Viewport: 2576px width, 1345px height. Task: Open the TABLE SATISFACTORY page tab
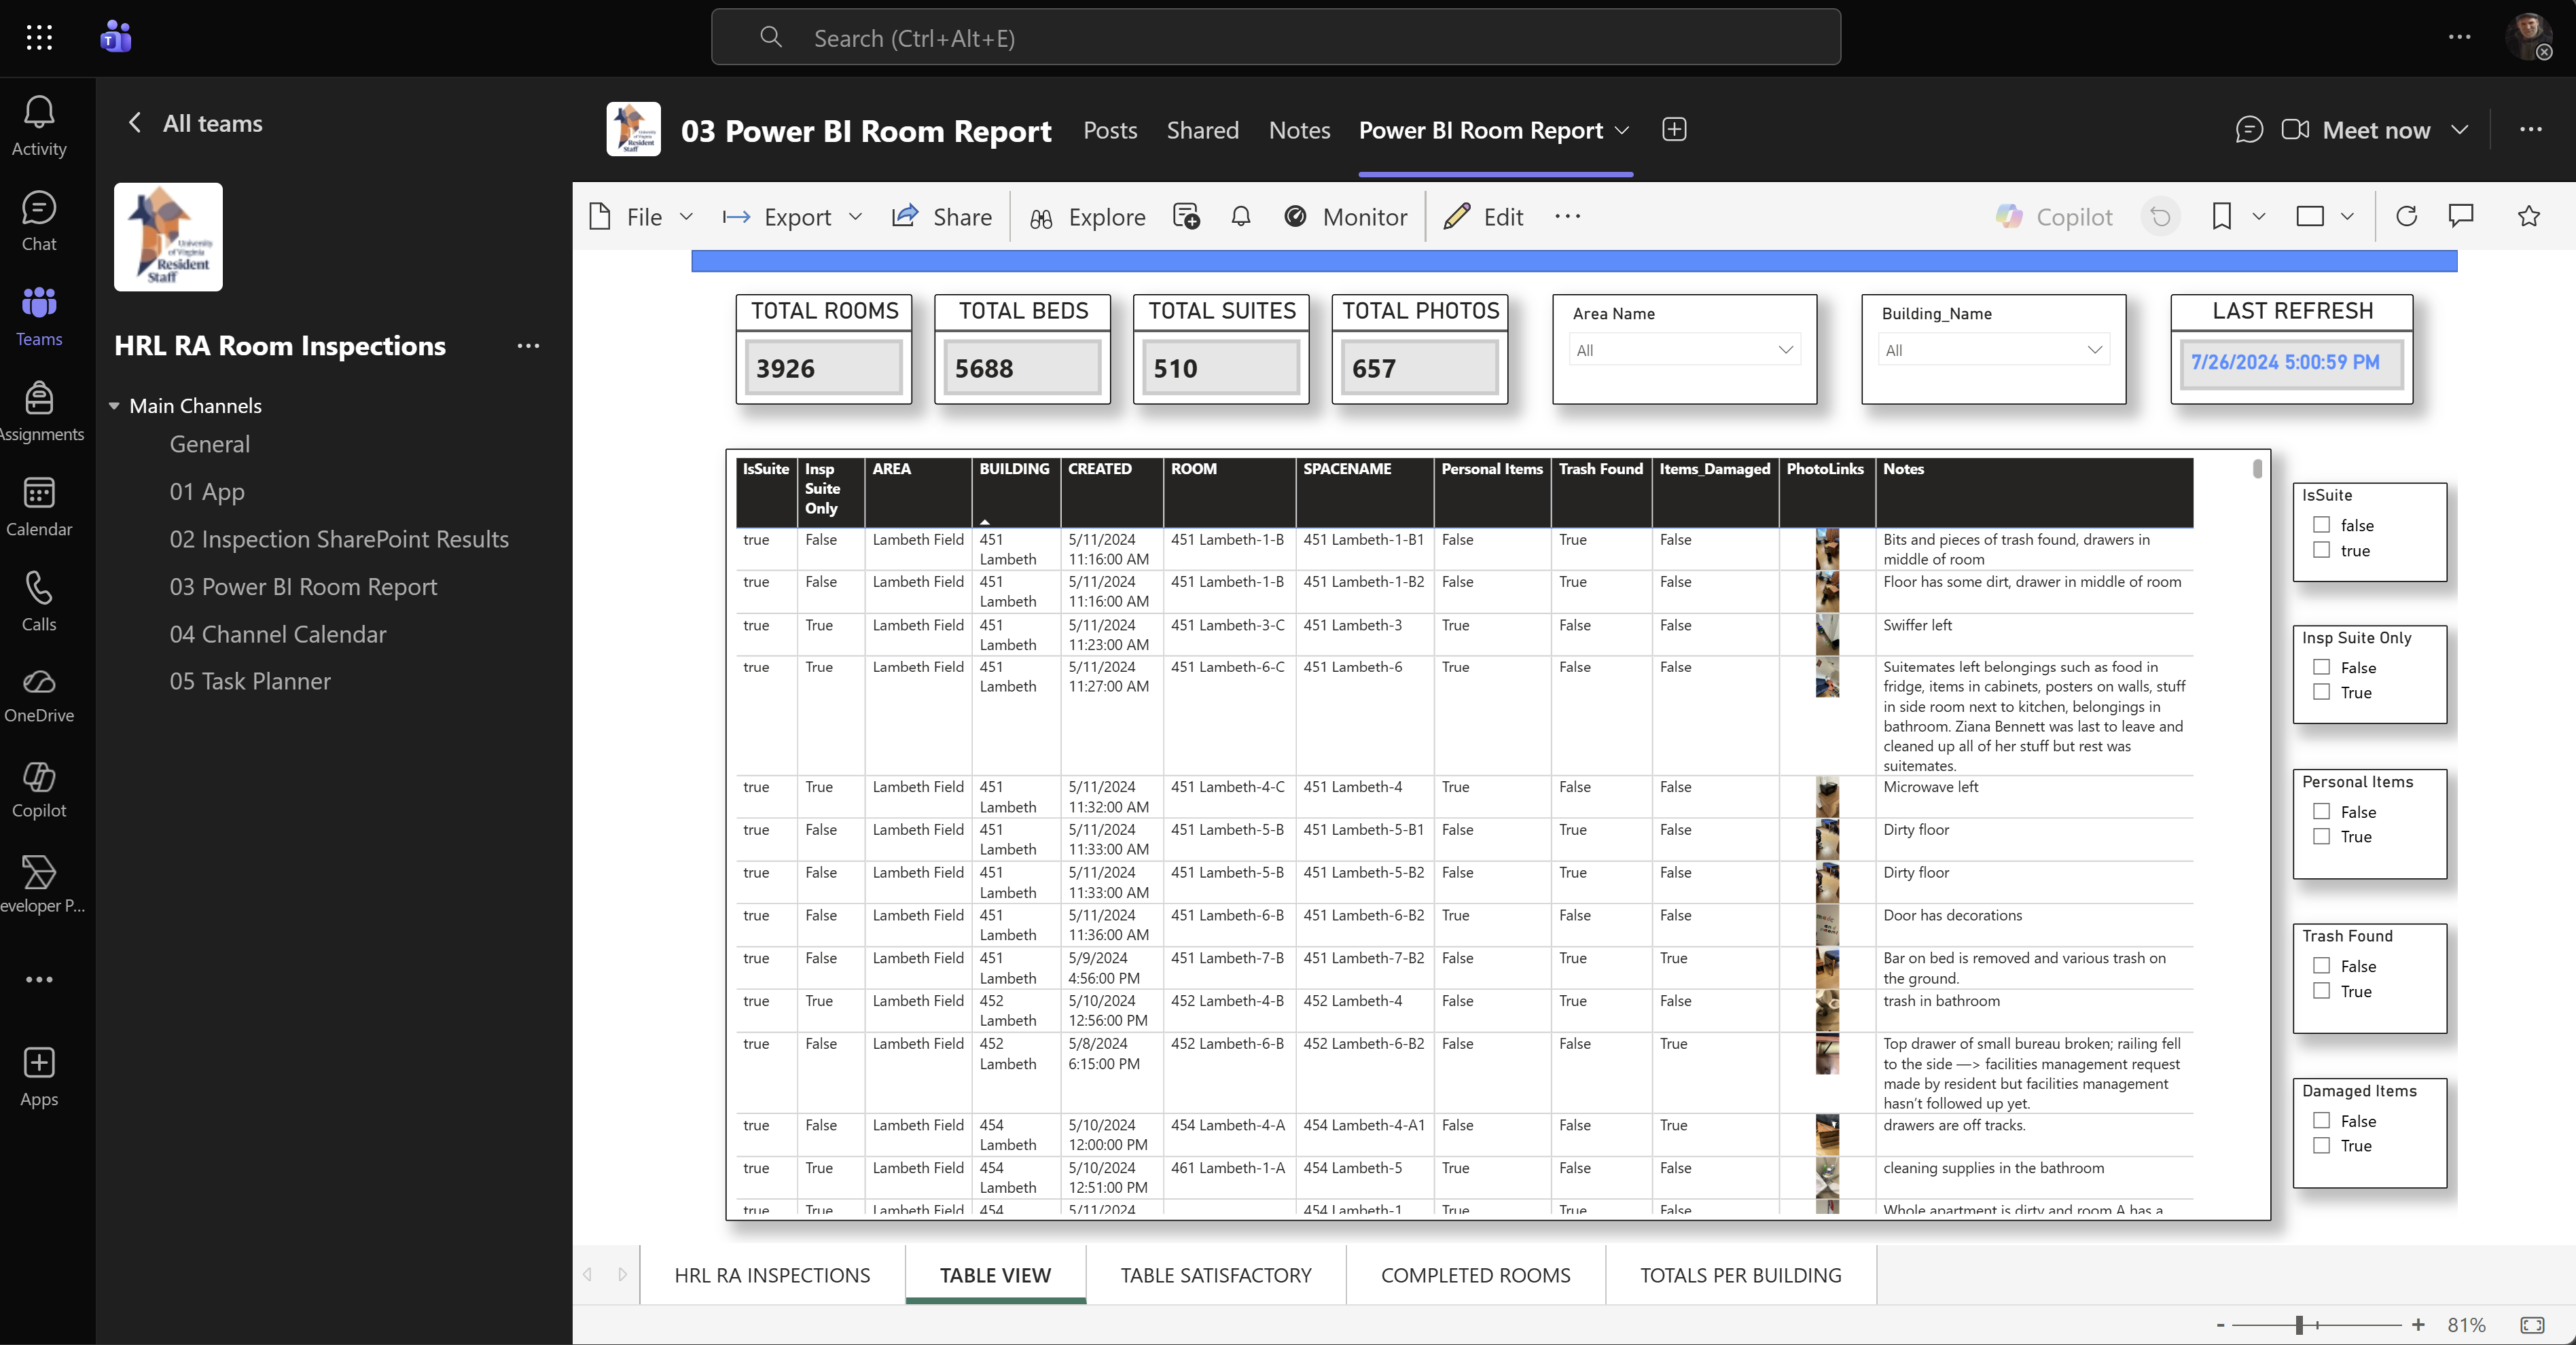tap(1216, 1275)
